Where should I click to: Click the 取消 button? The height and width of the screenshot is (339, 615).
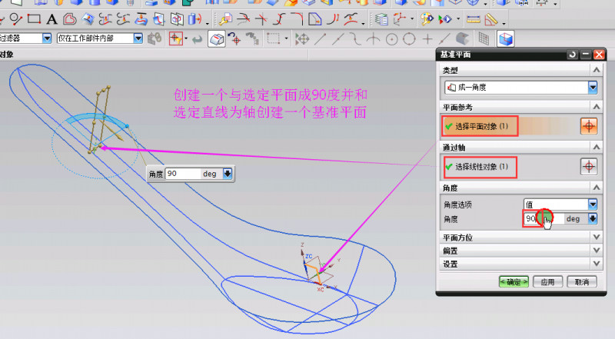pyautogui.click(x=582, y=281)
